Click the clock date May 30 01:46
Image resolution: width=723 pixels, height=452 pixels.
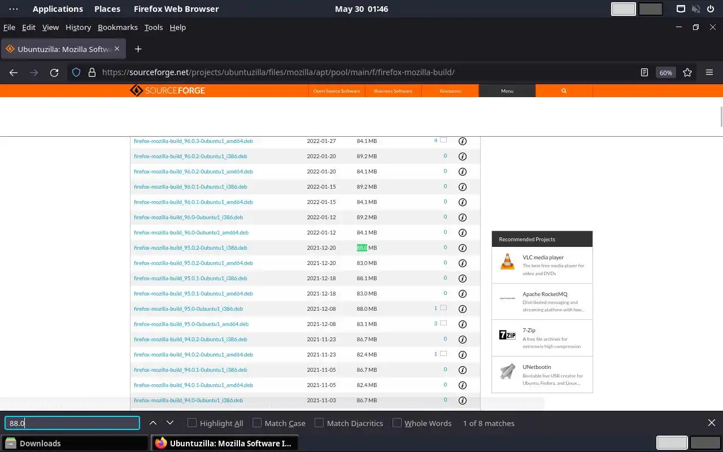click(x=361, y=9)
